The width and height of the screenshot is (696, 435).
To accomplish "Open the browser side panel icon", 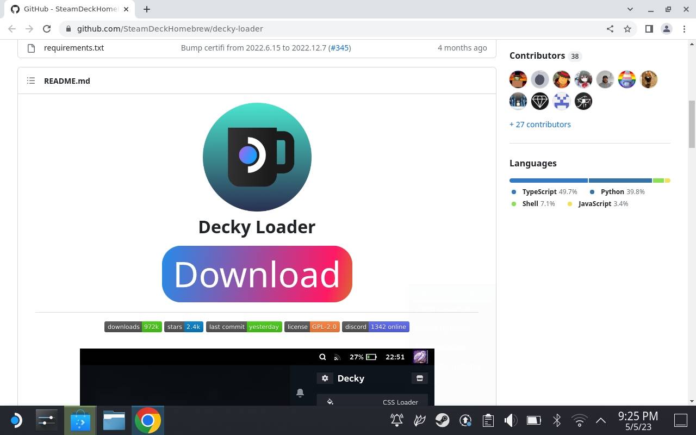I will pos(649,29).
